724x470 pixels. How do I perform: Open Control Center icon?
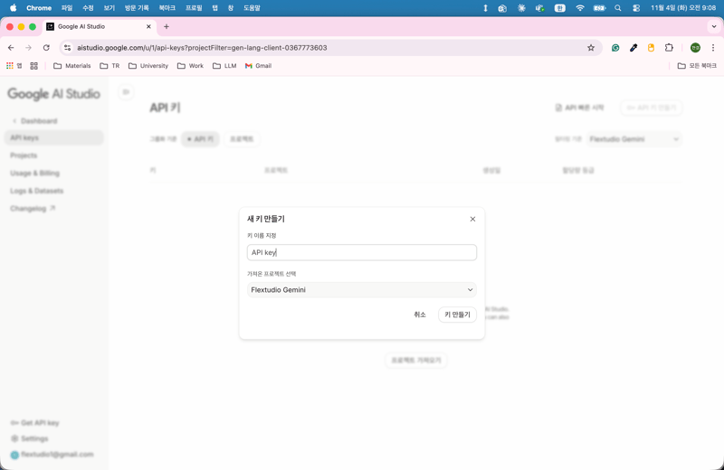pyautogui.click(x=636, y=8)
